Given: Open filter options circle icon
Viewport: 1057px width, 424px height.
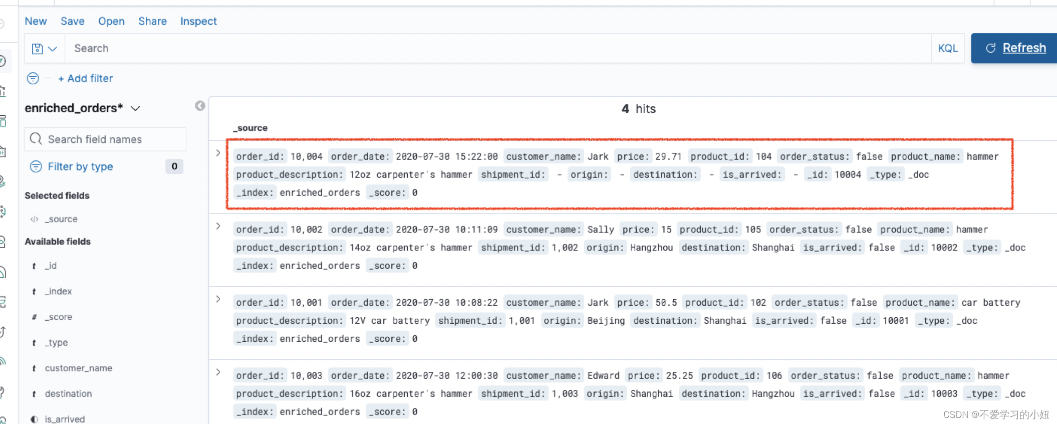Looking at the screenshot, I should (x=33, y=78).
